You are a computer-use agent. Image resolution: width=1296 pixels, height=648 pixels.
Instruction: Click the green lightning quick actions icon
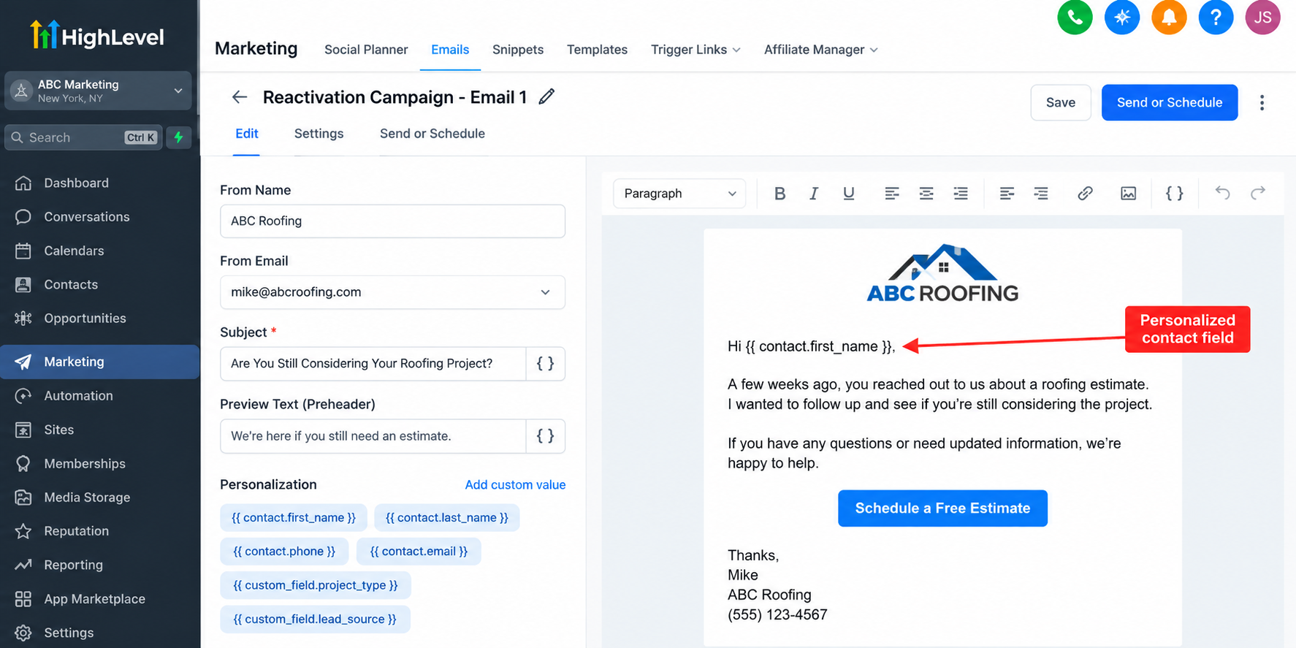(178, 137)
